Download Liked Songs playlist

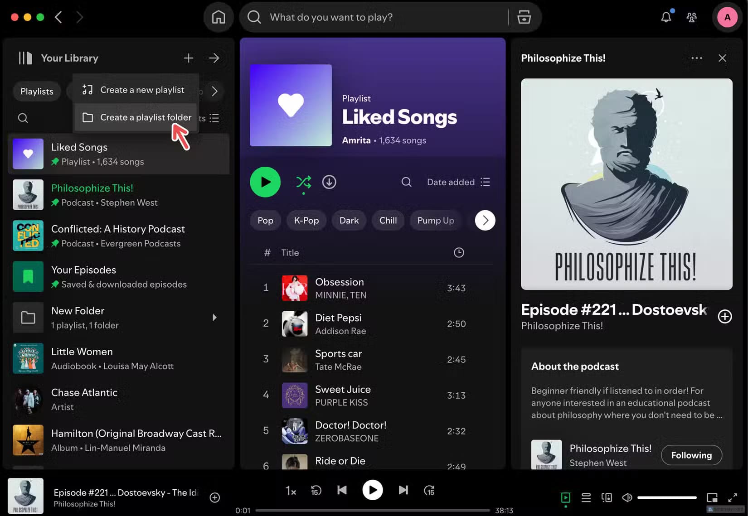(x=329, y=182)
